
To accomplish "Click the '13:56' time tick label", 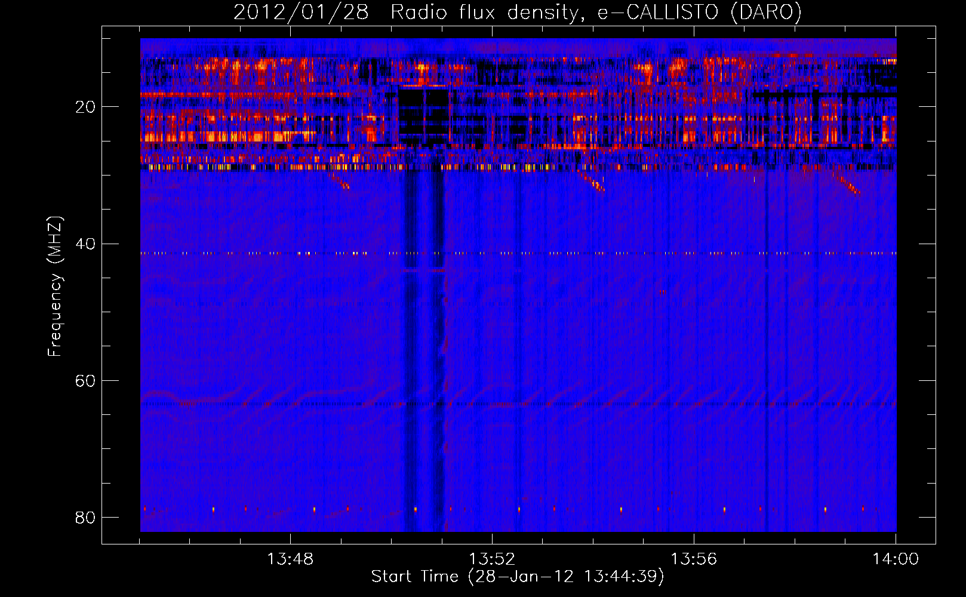I will pos(694,559).
